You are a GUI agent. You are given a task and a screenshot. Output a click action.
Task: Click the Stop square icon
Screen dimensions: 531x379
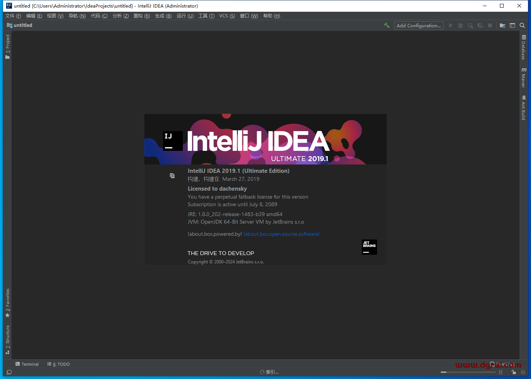[x=490, y=25]
